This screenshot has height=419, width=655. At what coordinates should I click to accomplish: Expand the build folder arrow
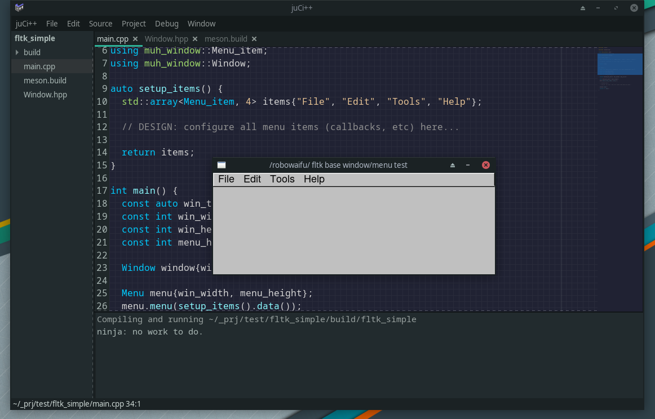[x=17, y=52]
